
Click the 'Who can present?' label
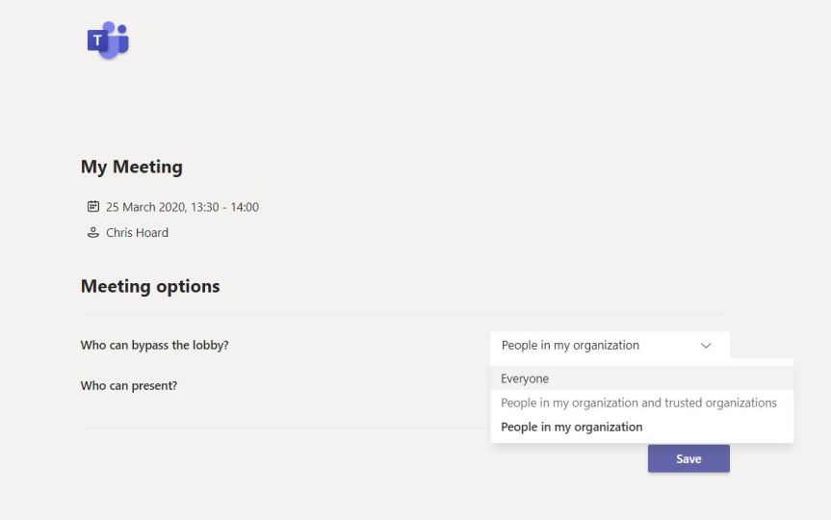[x=128, y=386]
